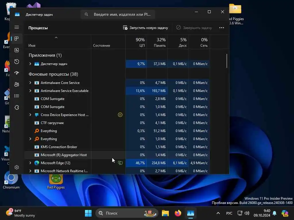Open Task Manager settings gear
The height and width of the screenshot is (220, 294).
tap(17, 167)
